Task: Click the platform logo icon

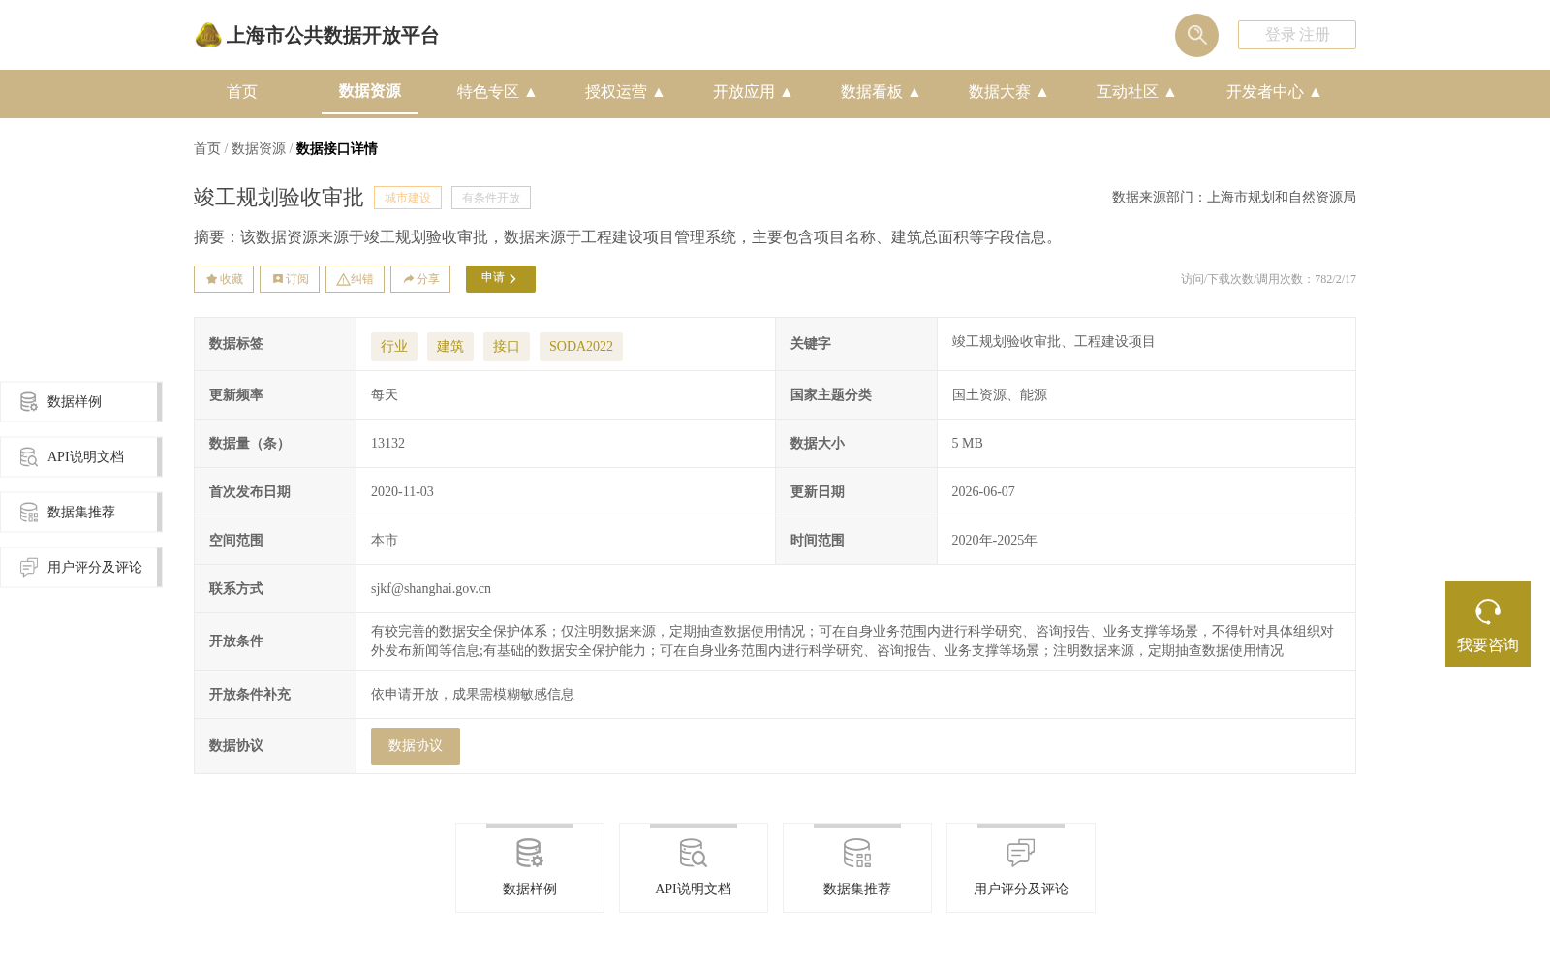Action: click(x=208, y=35)
